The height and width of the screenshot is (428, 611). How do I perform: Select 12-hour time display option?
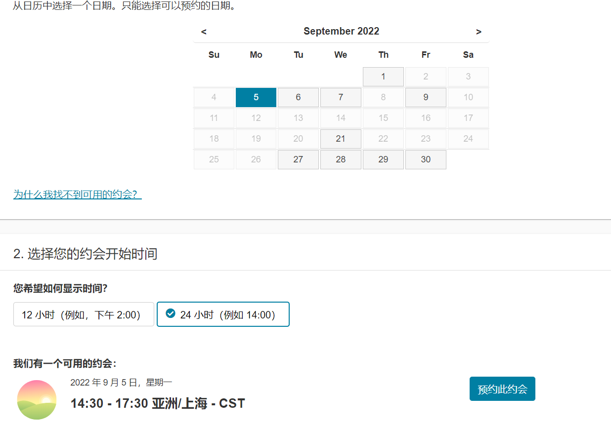pyautogui.click(x=84, y=314)
